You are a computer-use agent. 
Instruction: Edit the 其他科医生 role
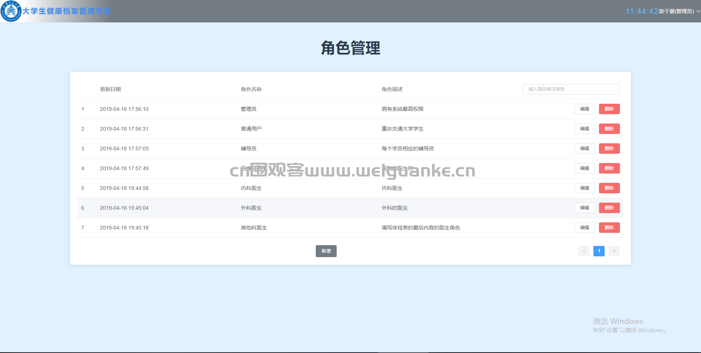coord(585,228)
